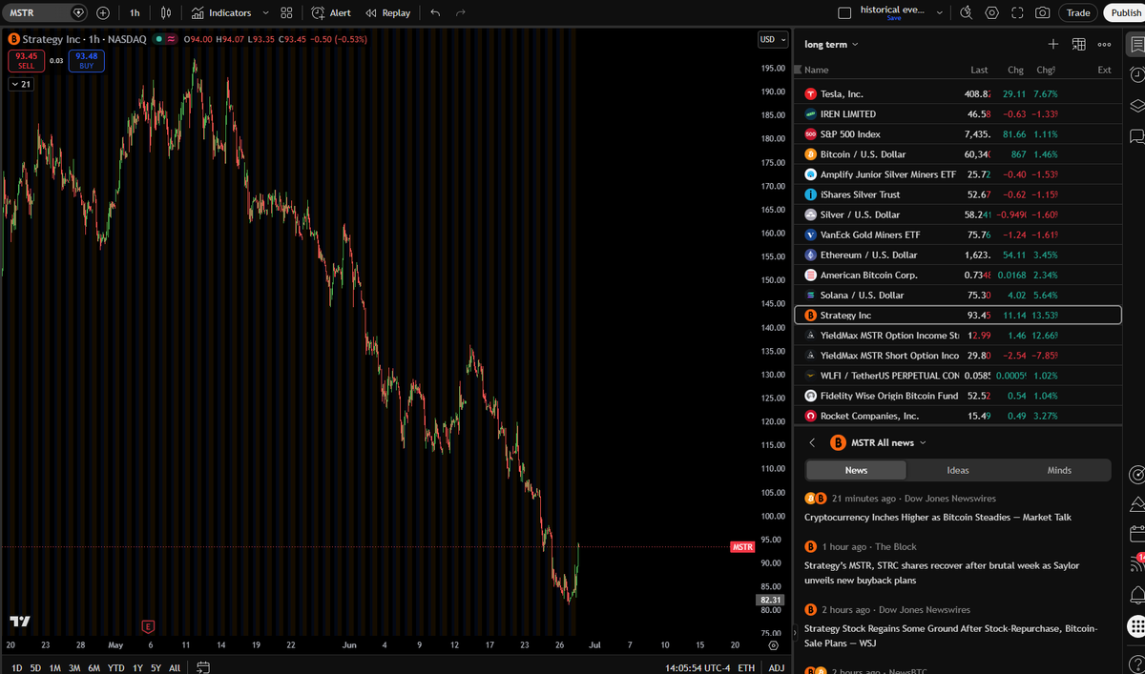
Task: Open the object tree layers icon in sidebar
Action: 1135,106
